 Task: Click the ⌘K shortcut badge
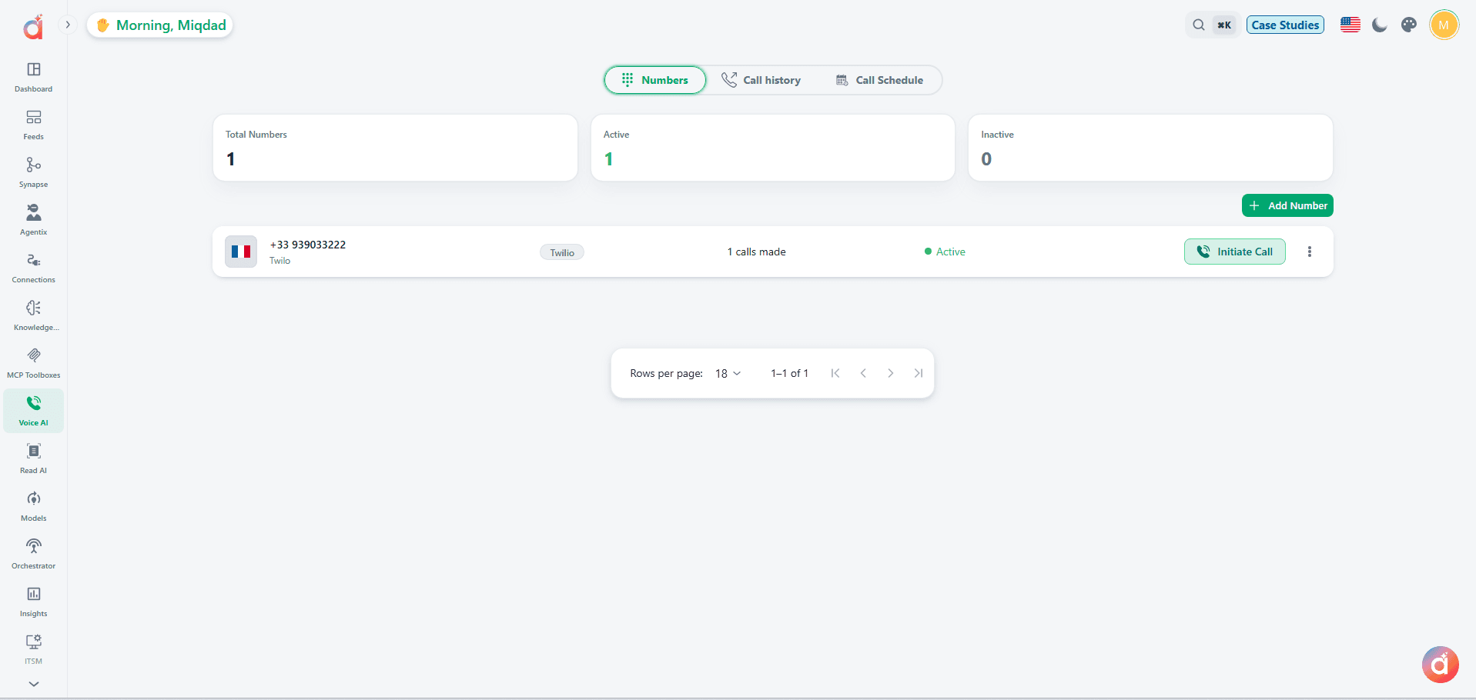pos(1224,25)
